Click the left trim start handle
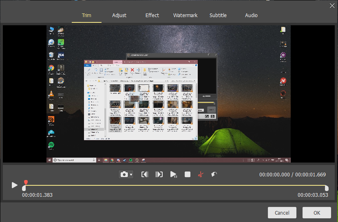The width and height of the screenshot is (338, 222). pyautogui.click(x=24, y=188)
